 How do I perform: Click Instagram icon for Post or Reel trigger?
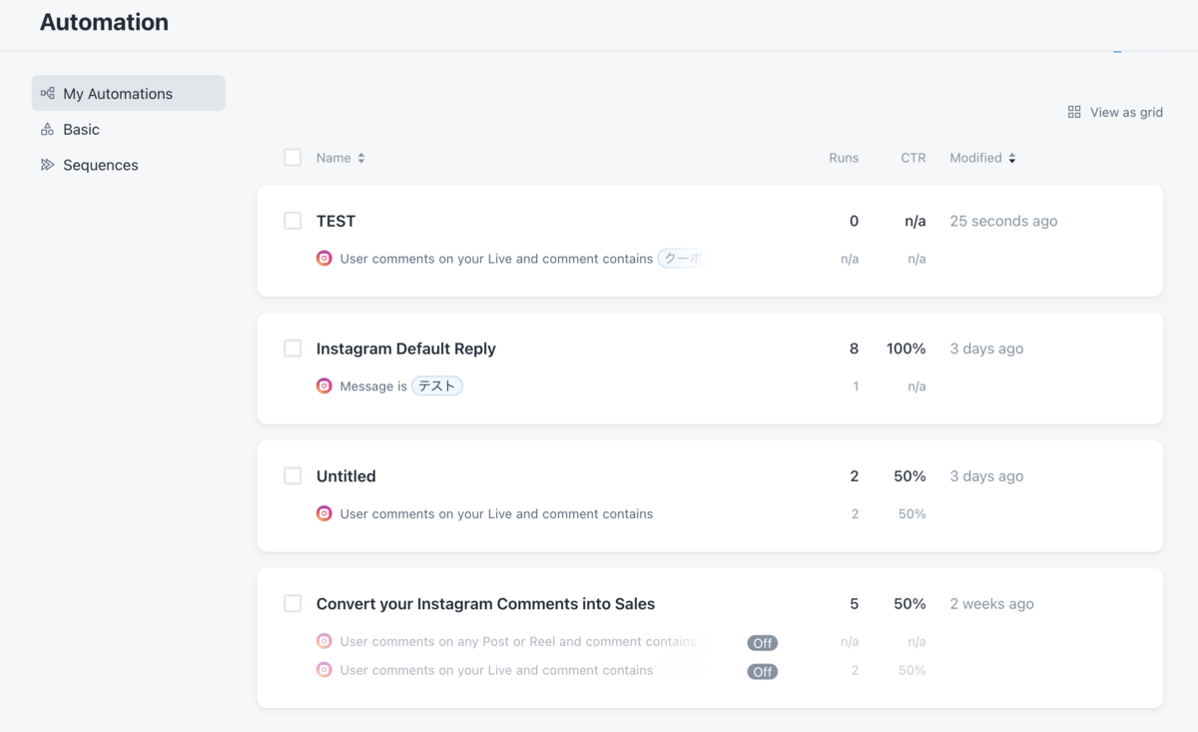point(324,642)
